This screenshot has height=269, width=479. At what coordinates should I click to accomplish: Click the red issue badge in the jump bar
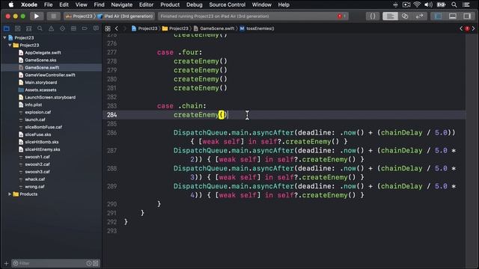point(467,28)
